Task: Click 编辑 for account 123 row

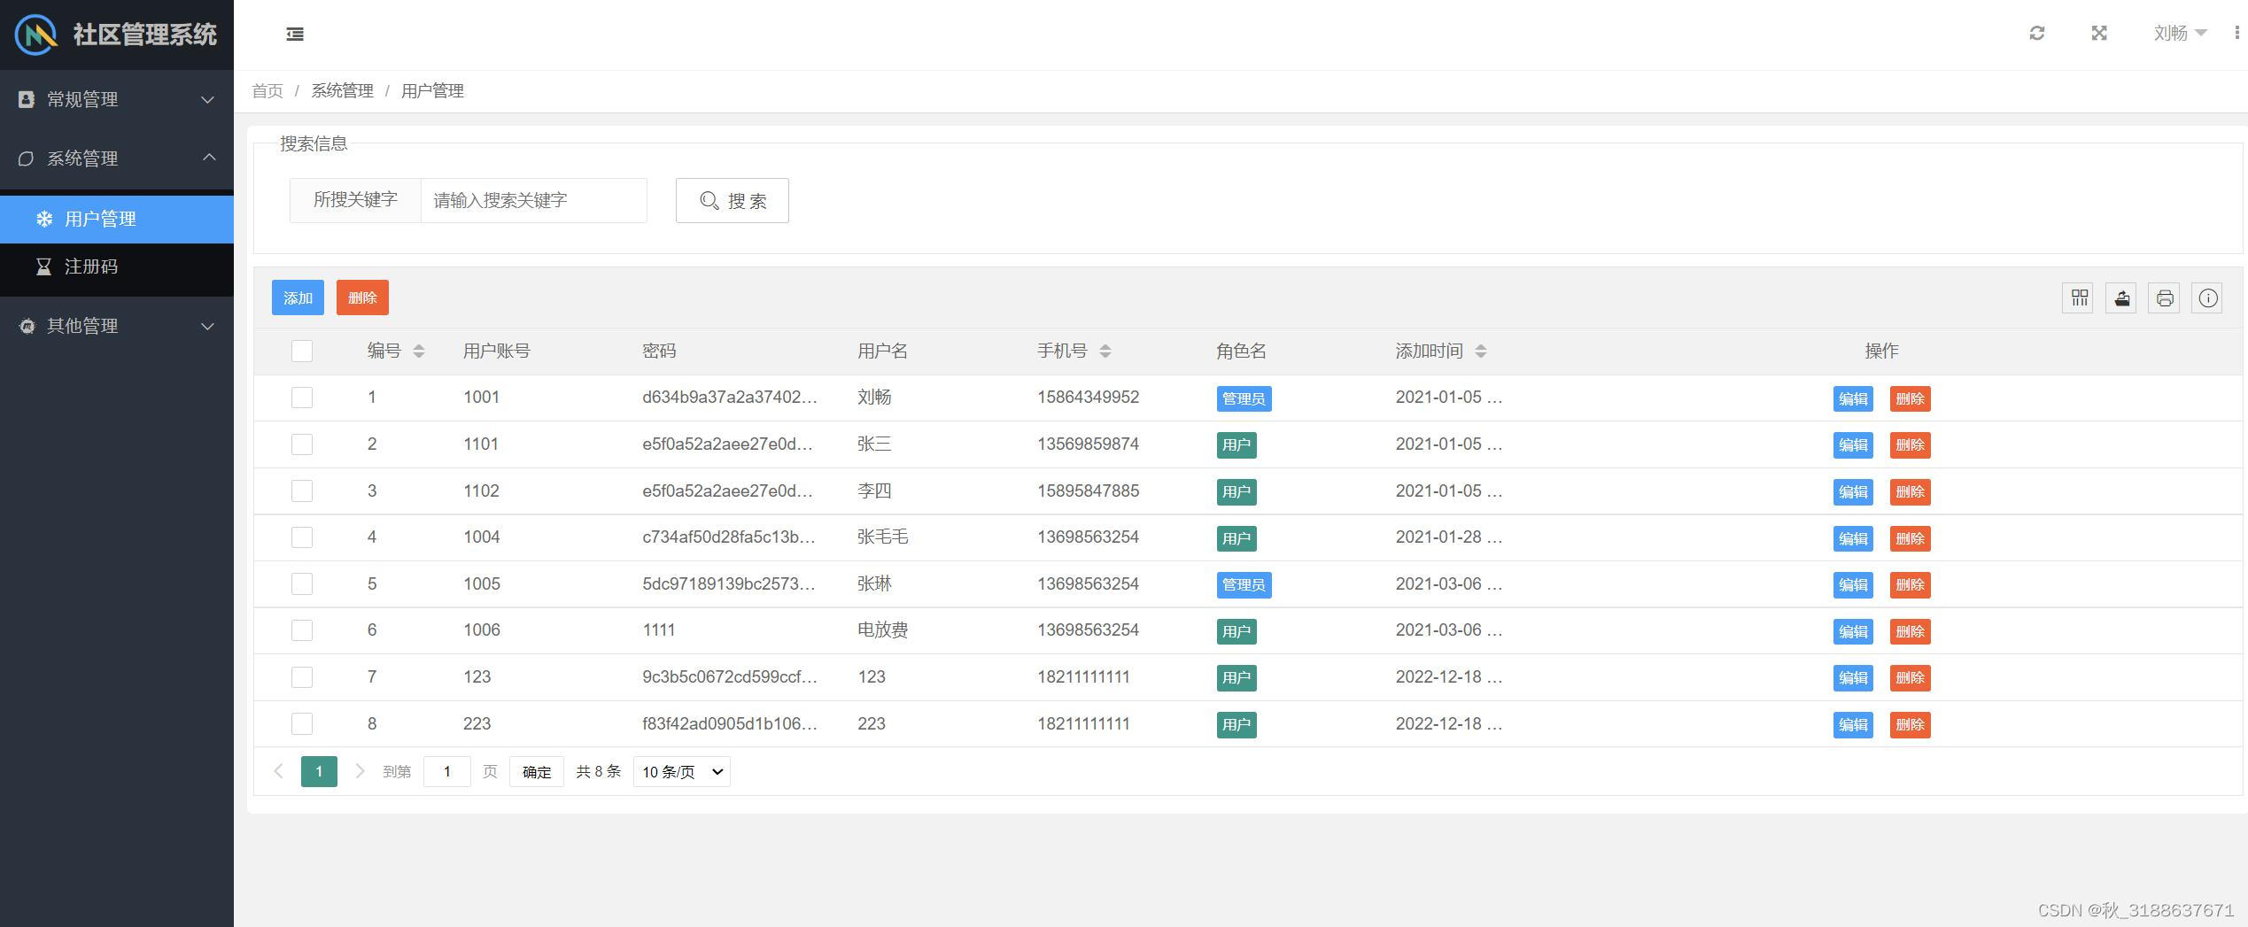Action: 1853,678
